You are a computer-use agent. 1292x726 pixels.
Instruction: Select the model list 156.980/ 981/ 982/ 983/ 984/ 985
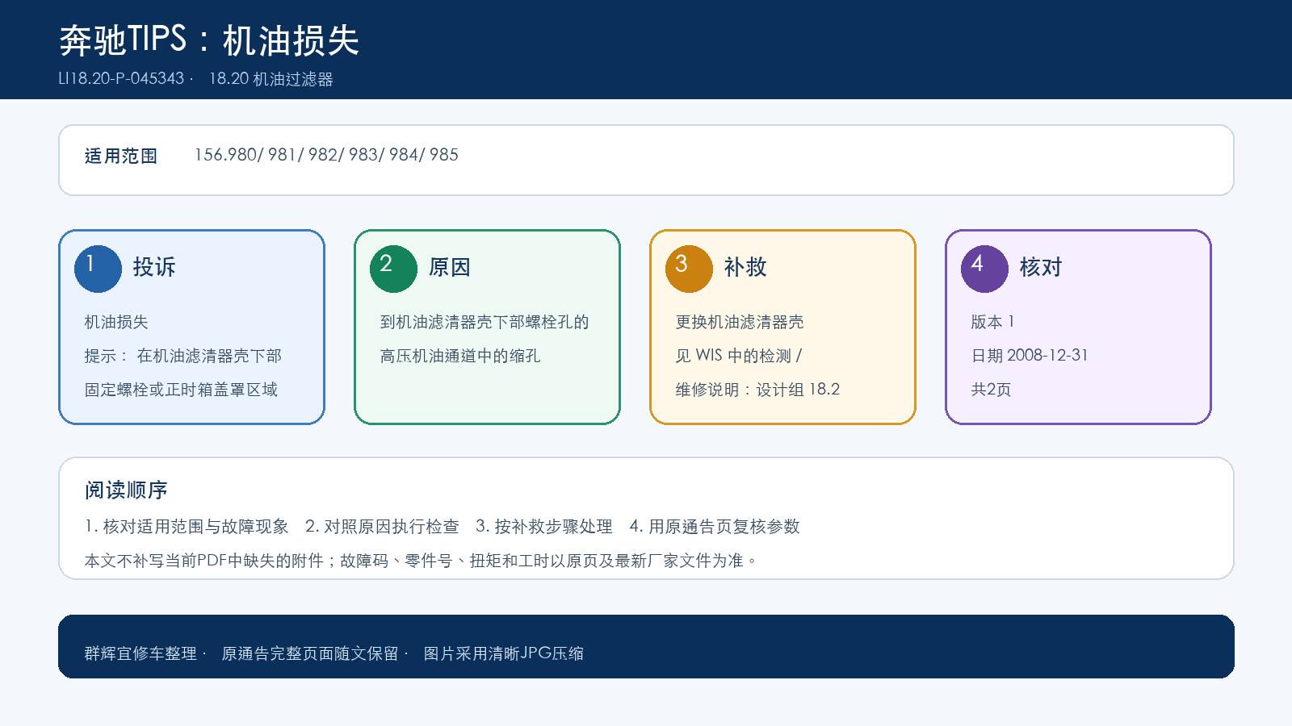(326, 155)
